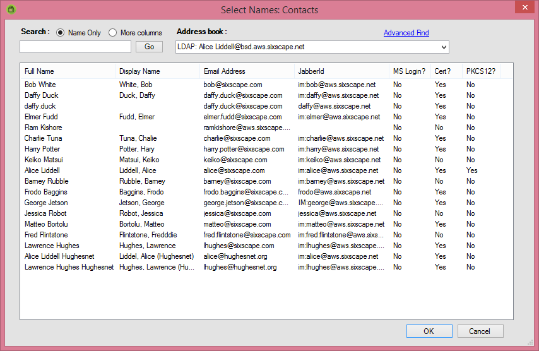
Task: Select the daffy.duck lowercase contact
Action: coord(40,106)
